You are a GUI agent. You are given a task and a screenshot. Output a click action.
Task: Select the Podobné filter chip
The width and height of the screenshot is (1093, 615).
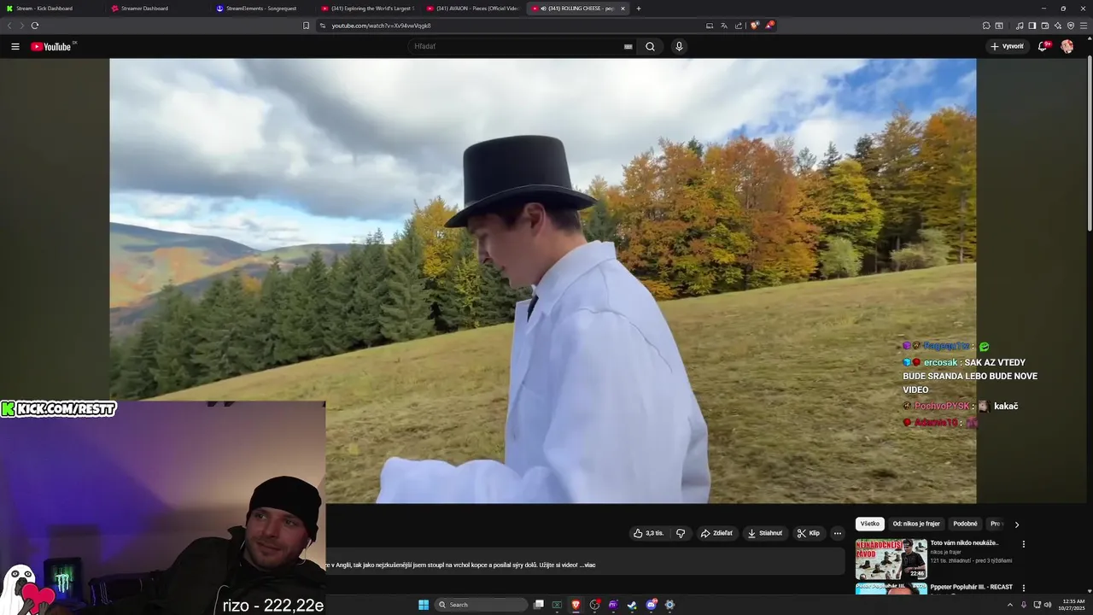[x=965, y=524]
